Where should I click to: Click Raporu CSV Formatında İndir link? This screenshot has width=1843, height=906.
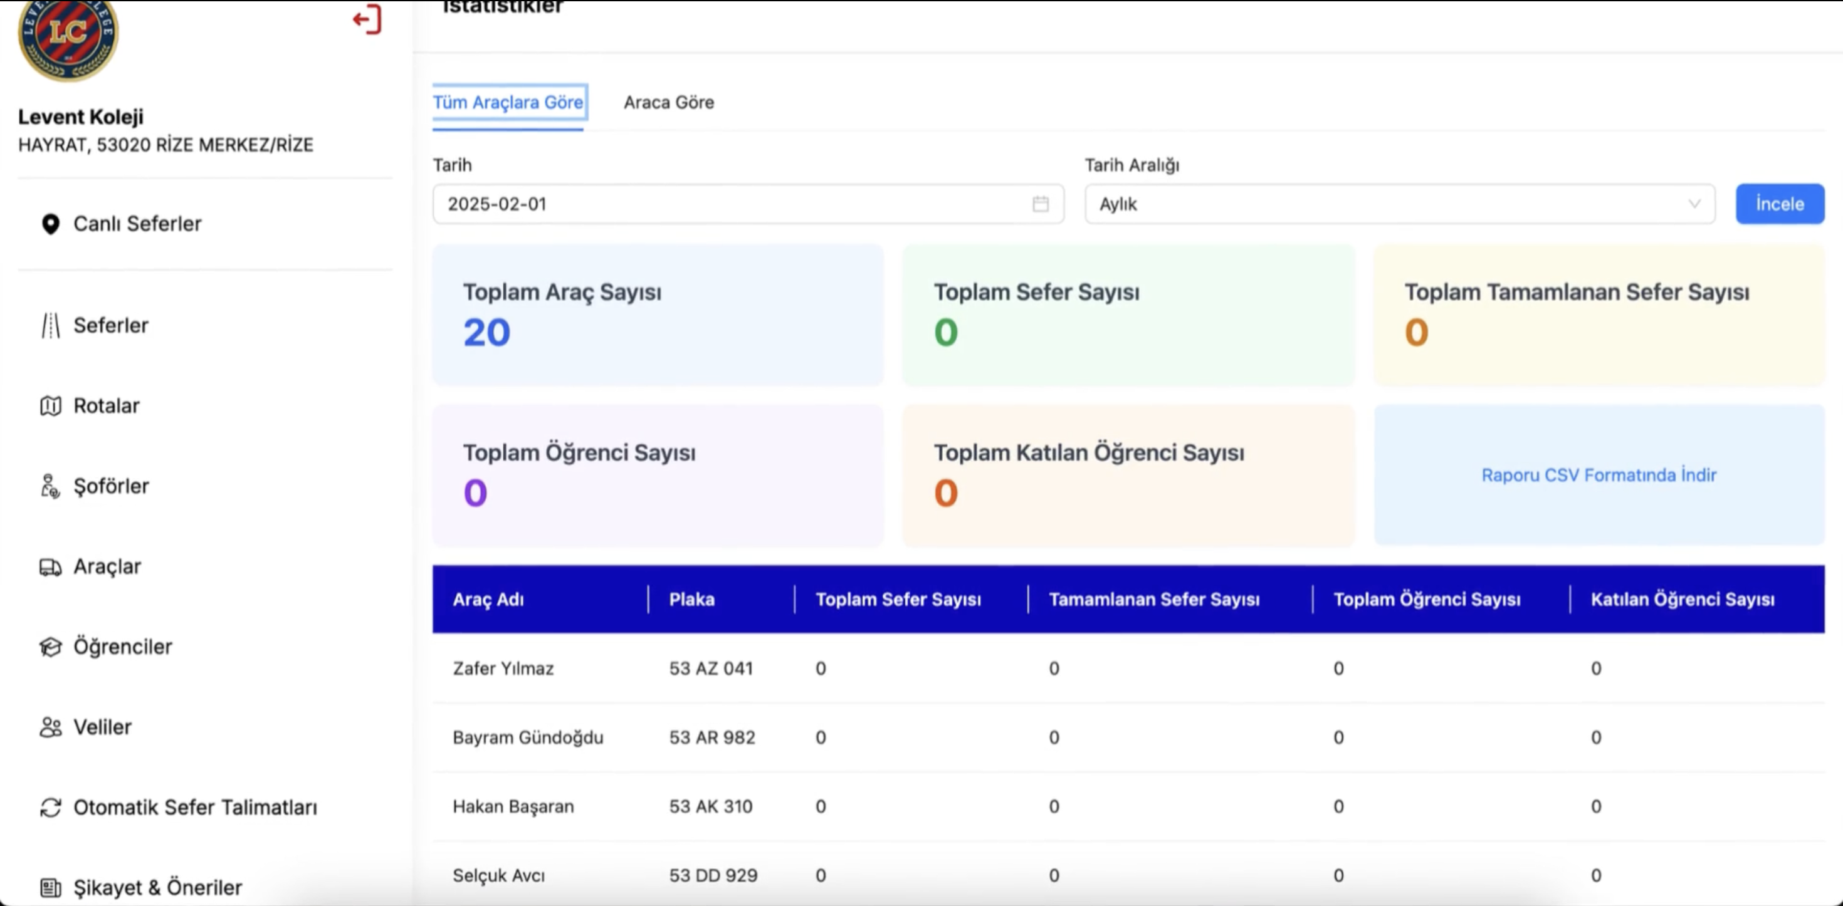(1599, 476)
